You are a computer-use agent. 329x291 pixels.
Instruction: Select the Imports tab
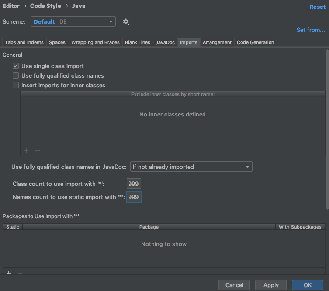pos(189,42)
